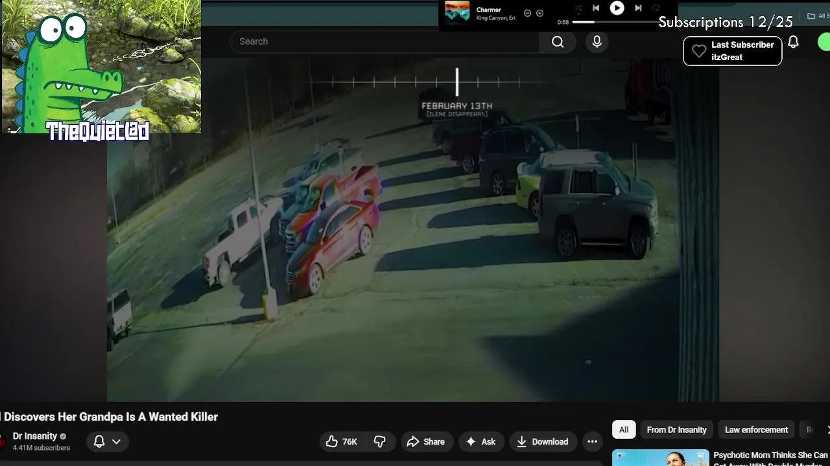The image size is (830, 466).
Task: Open the Charmer album art thumbnail
Action: point(457,12)
